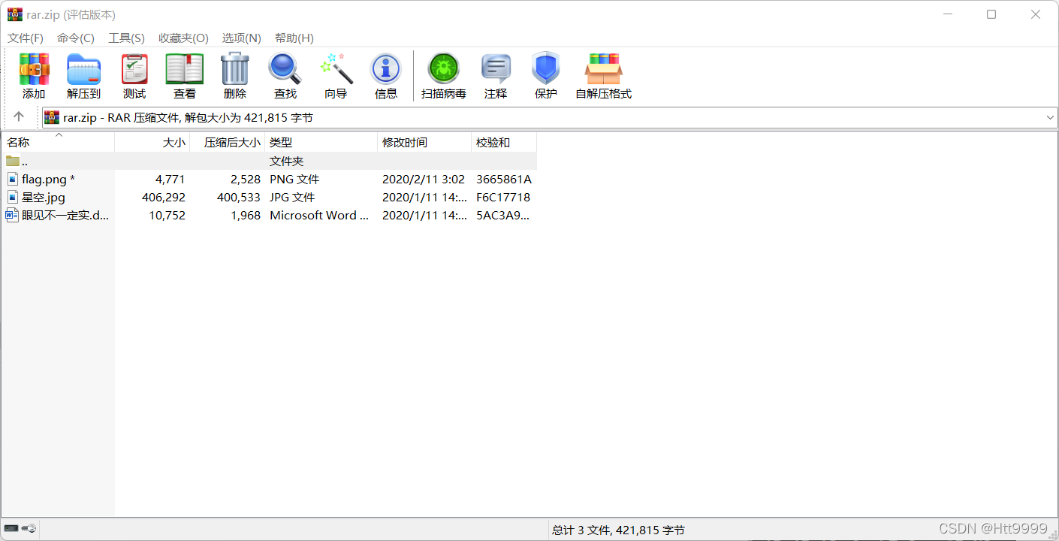Click the parent folder icon
Viewport: 1059px width, 541px height.
coord(13,161)
